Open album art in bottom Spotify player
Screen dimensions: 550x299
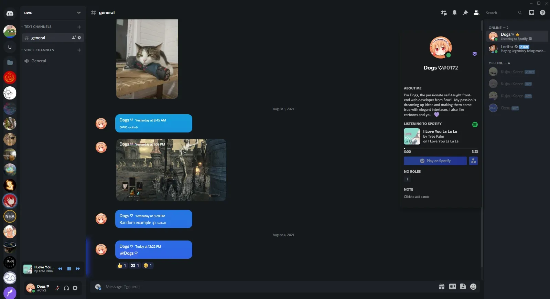coord(28,269)
